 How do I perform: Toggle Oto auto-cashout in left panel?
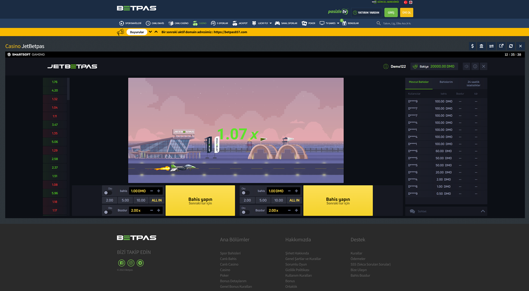pos(108,212)
